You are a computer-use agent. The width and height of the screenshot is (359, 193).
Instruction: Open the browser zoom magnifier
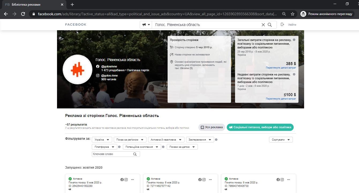pyautogui.click(x=284, y=14)
